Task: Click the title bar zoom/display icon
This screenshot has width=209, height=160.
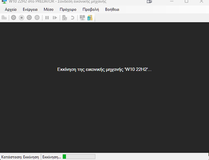Action: [x=149, y=1]
